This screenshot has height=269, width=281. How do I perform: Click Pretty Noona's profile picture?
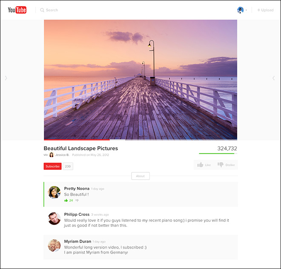click(x=54, y=192)
